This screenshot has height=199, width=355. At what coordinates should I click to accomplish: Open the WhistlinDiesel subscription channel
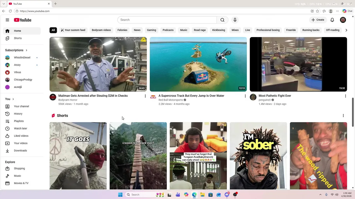(x=22, y=57)
